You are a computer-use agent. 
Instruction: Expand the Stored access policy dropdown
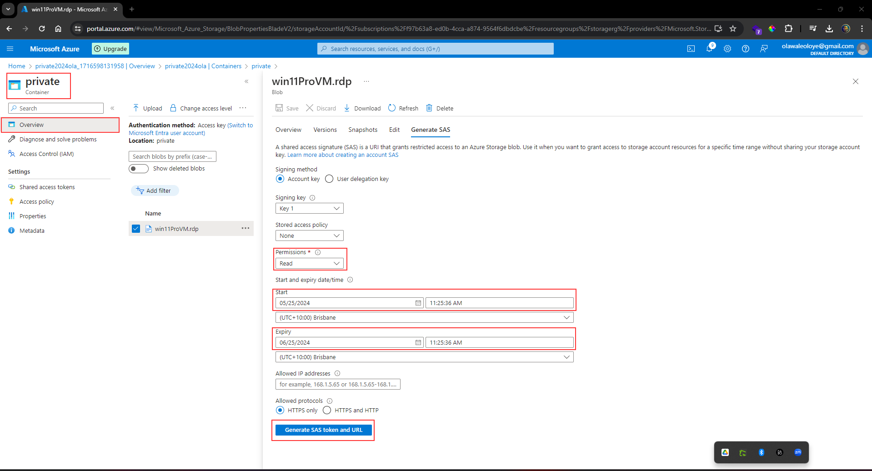tap(309, 235)
